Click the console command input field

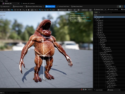point(18,93)
